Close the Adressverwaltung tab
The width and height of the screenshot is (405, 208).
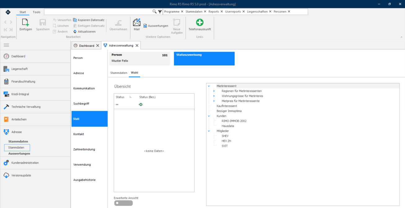click(137, 45)
